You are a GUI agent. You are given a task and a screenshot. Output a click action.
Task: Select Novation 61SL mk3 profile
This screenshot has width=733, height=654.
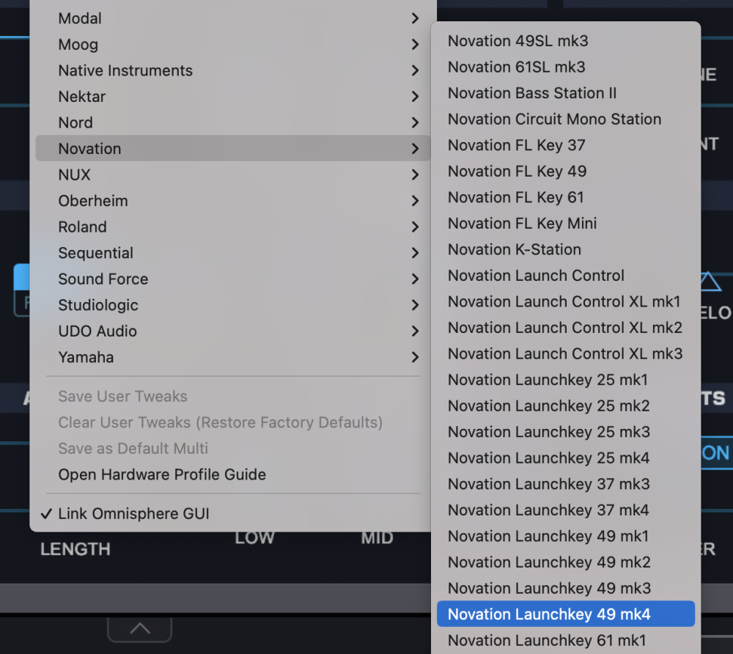point(516,67)
